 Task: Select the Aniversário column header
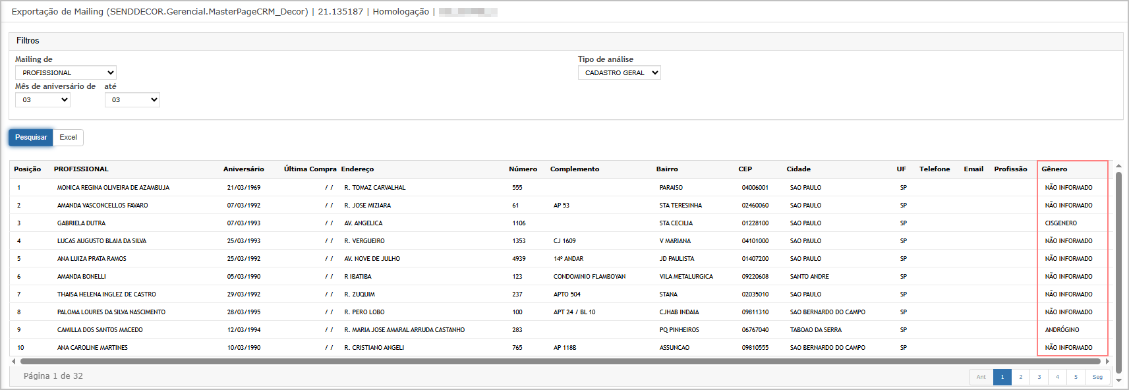(x=243, y=169)
